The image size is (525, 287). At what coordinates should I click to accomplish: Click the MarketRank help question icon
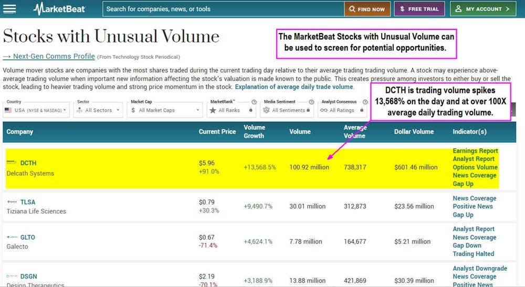coord(254,102)
